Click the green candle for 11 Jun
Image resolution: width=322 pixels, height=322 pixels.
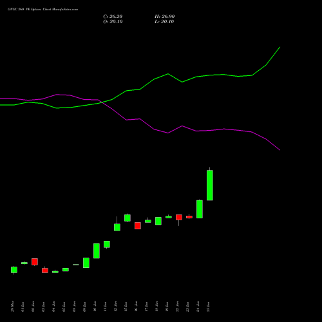(107, 244)
